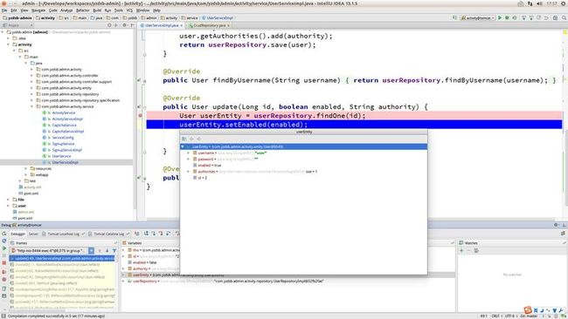Select SignupService in Project tree
The width and height of the screenshot is (568, 319).
[63, 144]
